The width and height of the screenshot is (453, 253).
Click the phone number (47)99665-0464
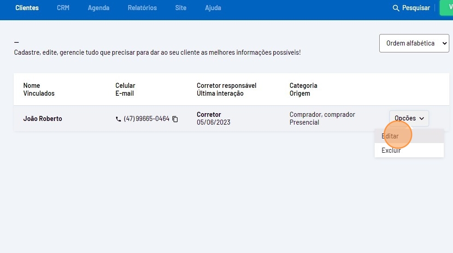point(147,119)
